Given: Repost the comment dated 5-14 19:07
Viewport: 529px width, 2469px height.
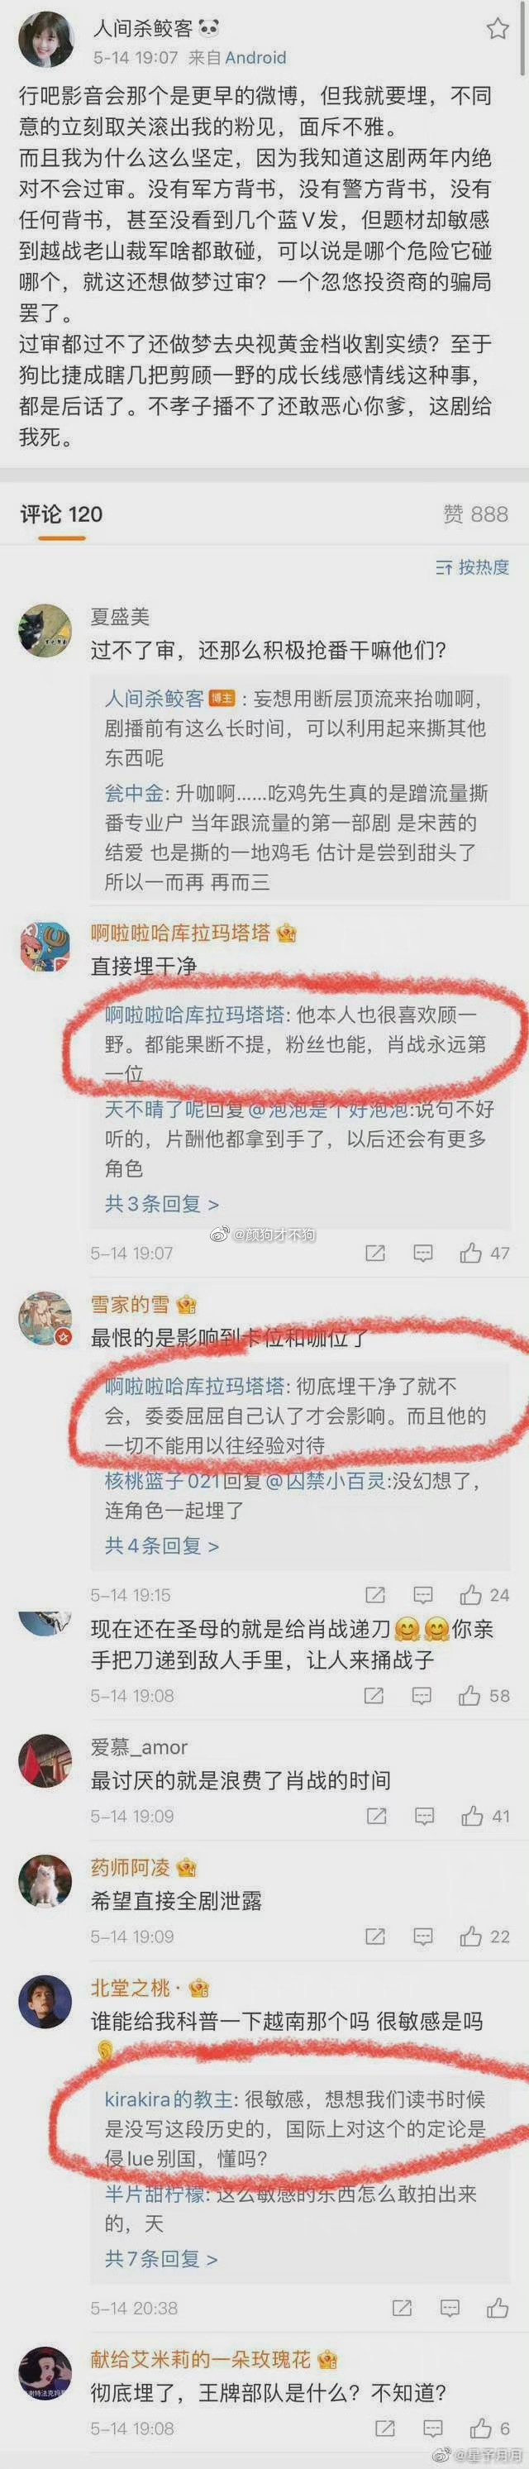Looking at the screenshot, I should (x=375, y=1253).
